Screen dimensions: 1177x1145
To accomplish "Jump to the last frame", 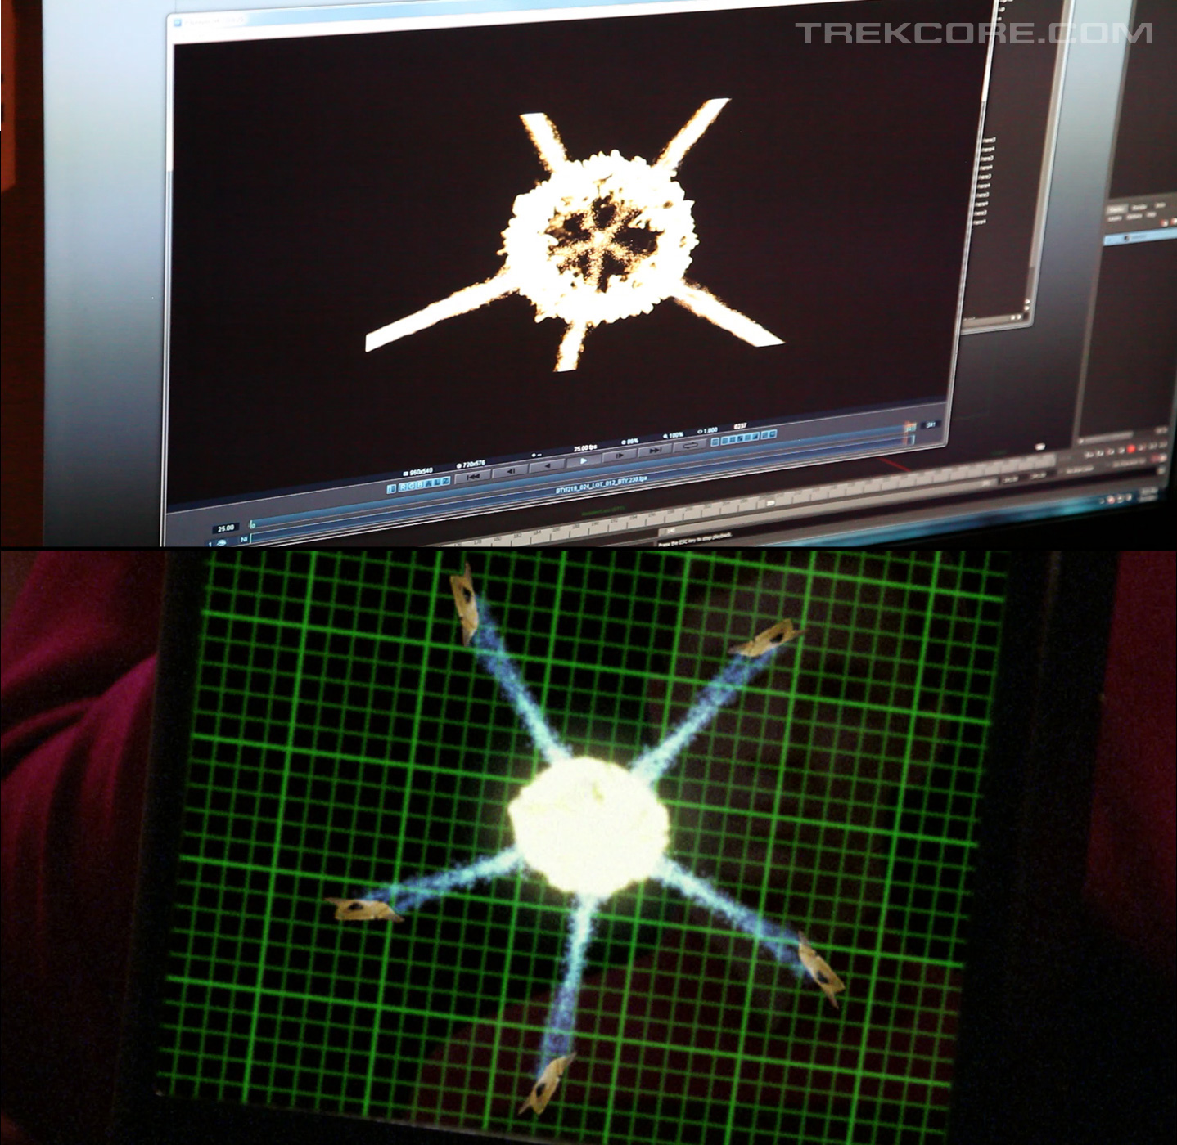I will (655, 451).
